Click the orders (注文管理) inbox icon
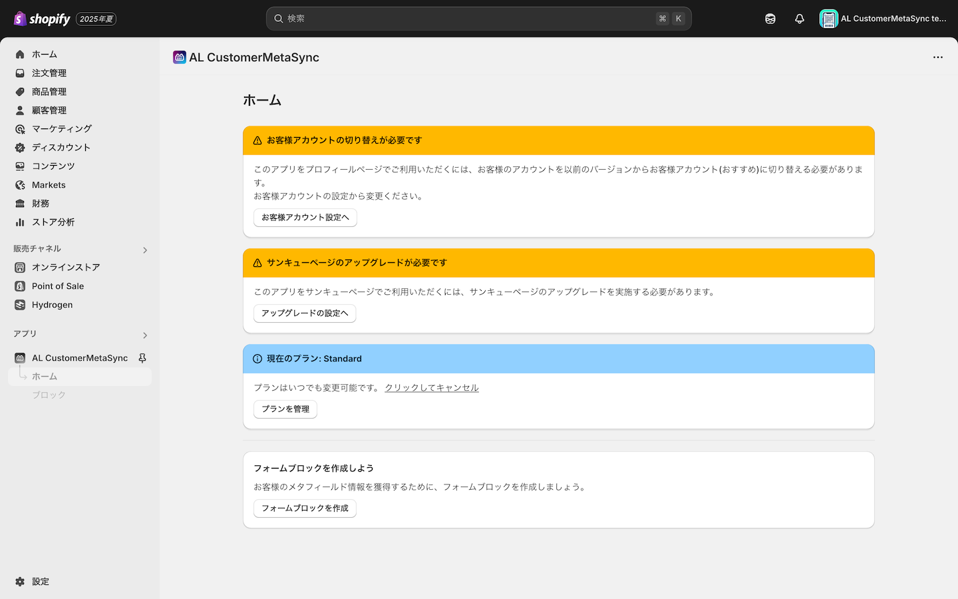The image size is (958, 599). (20, 73)
